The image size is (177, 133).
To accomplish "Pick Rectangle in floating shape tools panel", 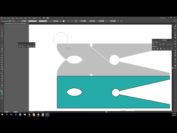I will click(x=20, y=46).
